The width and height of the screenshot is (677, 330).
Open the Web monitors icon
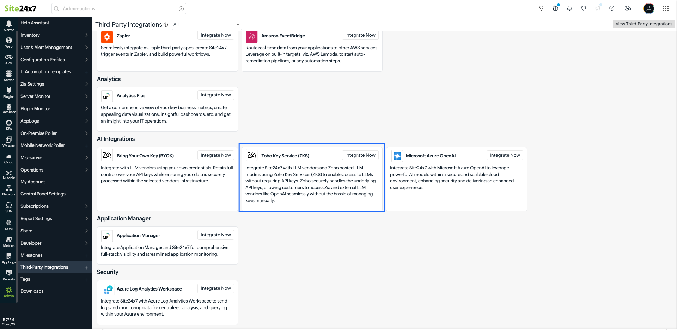click(9, 43)
